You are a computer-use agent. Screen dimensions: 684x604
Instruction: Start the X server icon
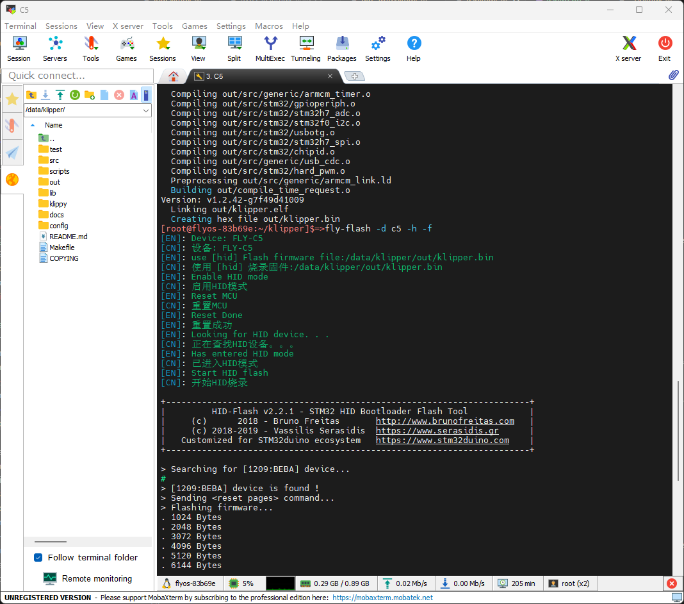pos(628,49)
